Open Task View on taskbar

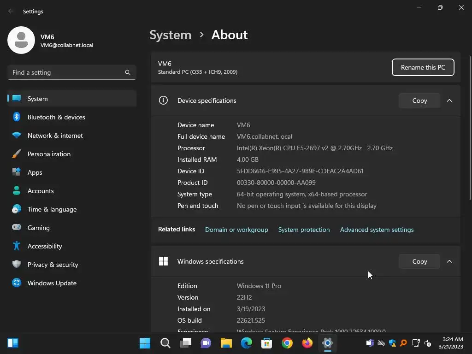coord(185,343)
